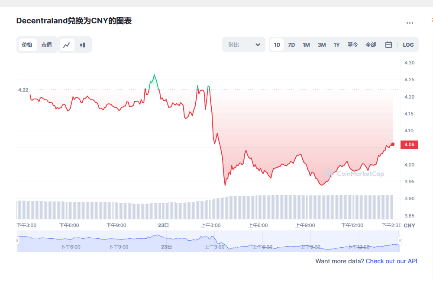Select the 1D time range
Viewport: 433px width, 281px height.
[277, 45]
